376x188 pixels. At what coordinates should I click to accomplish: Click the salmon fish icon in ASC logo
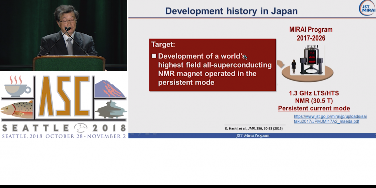tap(17, 109)
